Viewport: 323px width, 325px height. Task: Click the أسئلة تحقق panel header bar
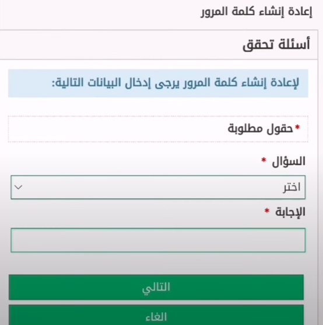point(159,45)
